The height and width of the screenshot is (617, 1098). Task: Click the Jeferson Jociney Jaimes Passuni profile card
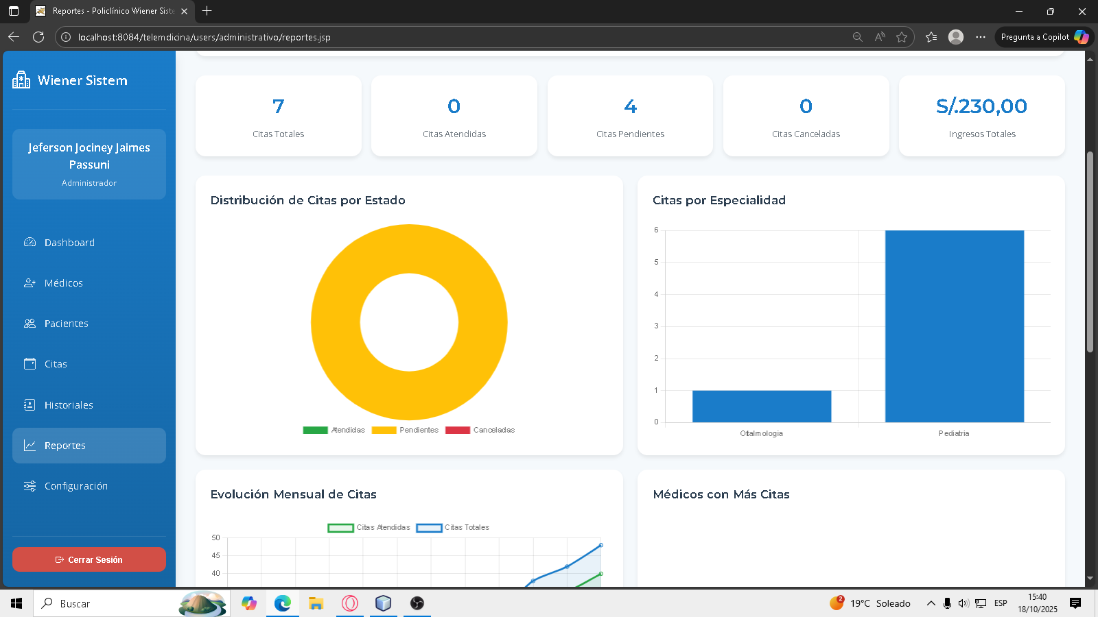(89, 165)
